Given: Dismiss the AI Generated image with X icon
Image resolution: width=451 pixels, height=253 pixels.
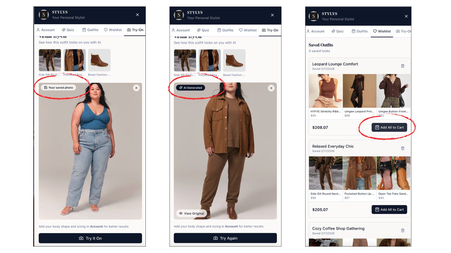Looking at the screenshot, I should click(271, 88).
